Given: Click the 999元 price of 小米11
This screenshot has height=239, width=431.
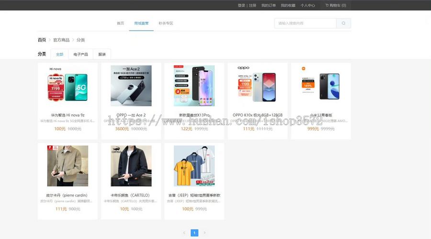Looking at the screenshot, I should [x=313, y=129].
